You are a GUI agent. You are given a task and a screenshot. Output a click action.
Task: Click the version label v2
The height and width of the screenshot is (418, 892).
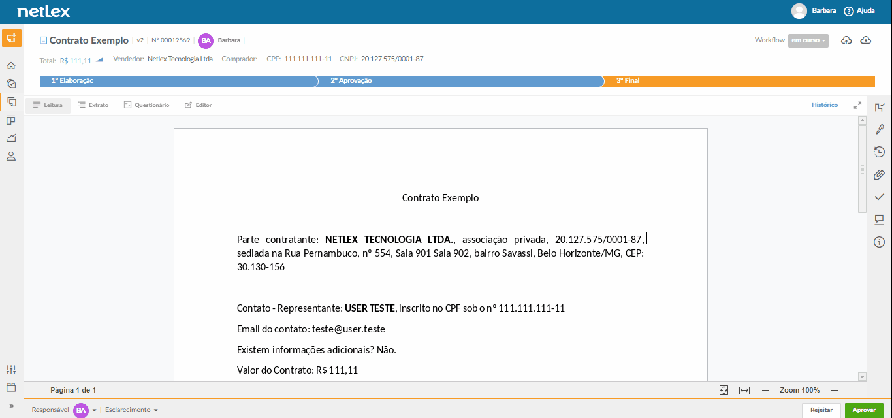(140, 40)
